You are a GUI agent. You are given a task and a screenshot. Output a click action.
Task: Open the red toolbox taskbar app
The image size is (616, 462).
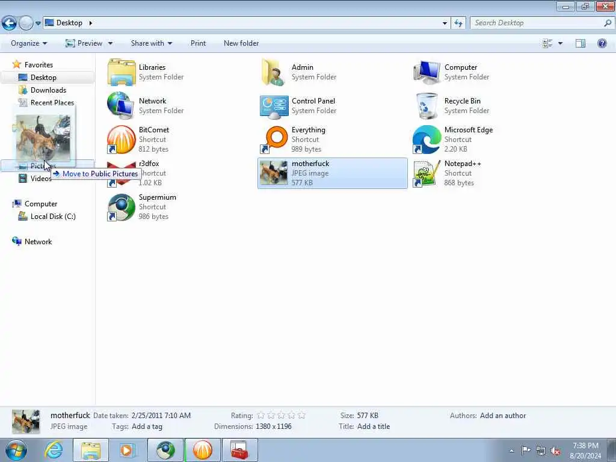pyautogui.click(x=239, y=450)
